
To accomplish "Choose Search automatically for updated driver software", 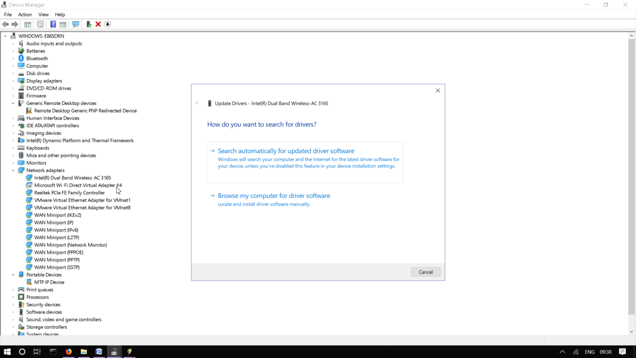I will pyautogui.click(x=286, y=151).
